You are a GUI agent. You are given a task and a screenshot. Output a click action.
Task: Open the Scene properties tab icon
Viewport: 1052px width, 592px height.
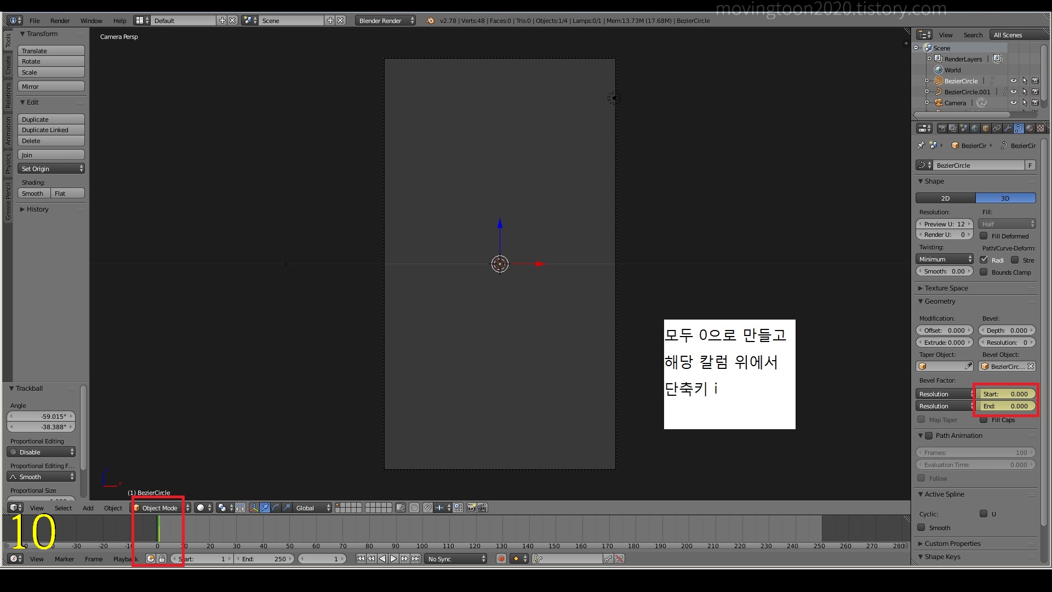(964, 128)
